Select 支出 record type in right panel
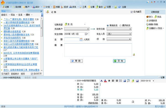The image size is (166, 108). pyautogui.click(x=158, y=17)
